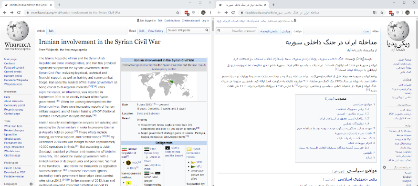Close the Iranian involvement tab
This screenshot has width=418, height=186.
51,5
